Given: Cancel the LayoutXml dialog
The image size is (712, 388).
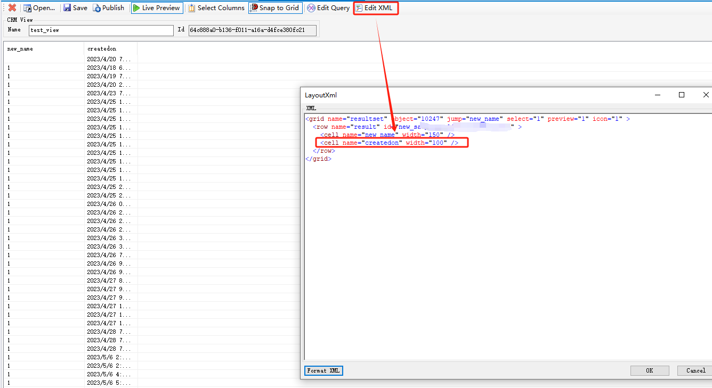Looking at the screenshot, I should pos(695,370).
